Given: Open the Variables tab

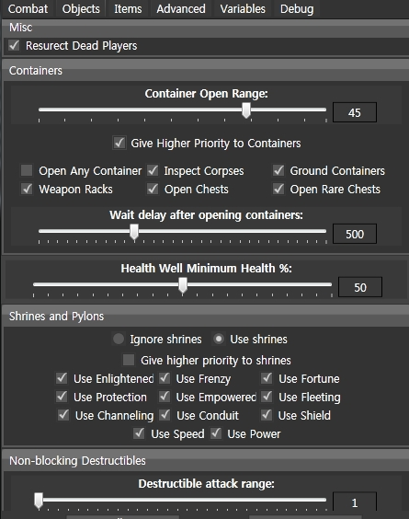Looking at the screenshot, I should (243, 9).
